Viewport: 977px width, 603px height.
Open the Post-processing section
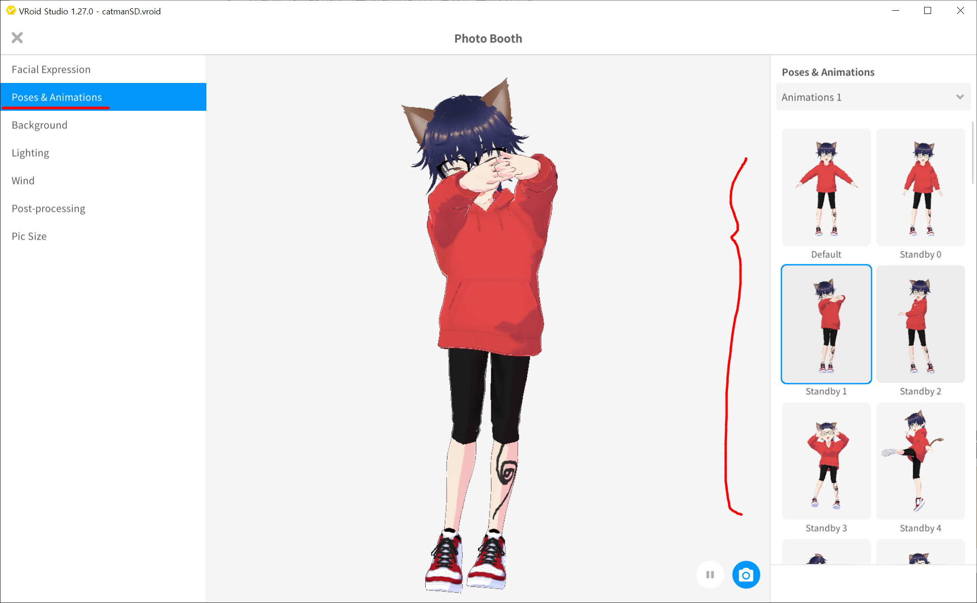point(48,209)
